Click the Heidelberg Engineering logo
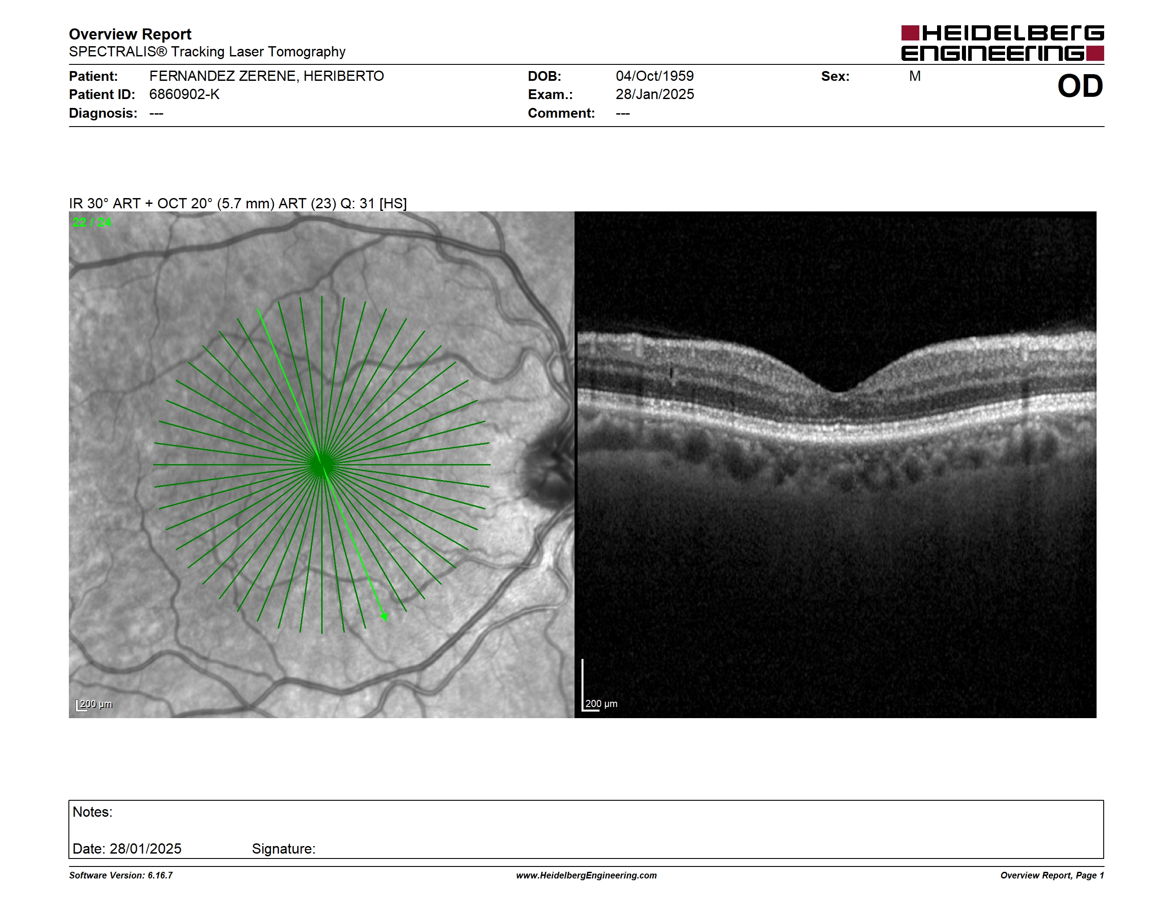The image size is (1173, 906). click(1002, 43)
